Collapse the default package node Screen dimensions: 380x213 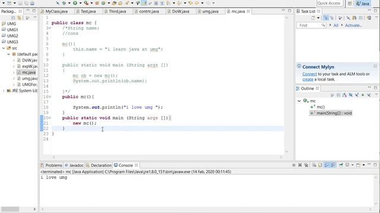tap(9, 54)
